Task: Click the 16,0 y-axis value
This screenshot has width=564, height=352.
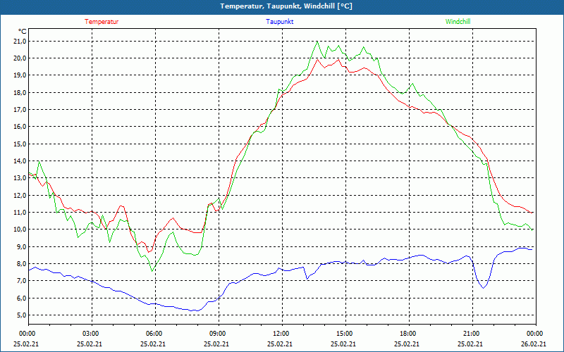Action: pos(20,127)
